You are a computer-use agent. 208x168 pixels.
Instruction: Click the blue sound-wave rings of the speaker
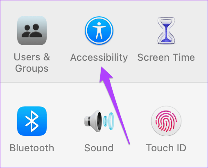(x=109, y=121)
